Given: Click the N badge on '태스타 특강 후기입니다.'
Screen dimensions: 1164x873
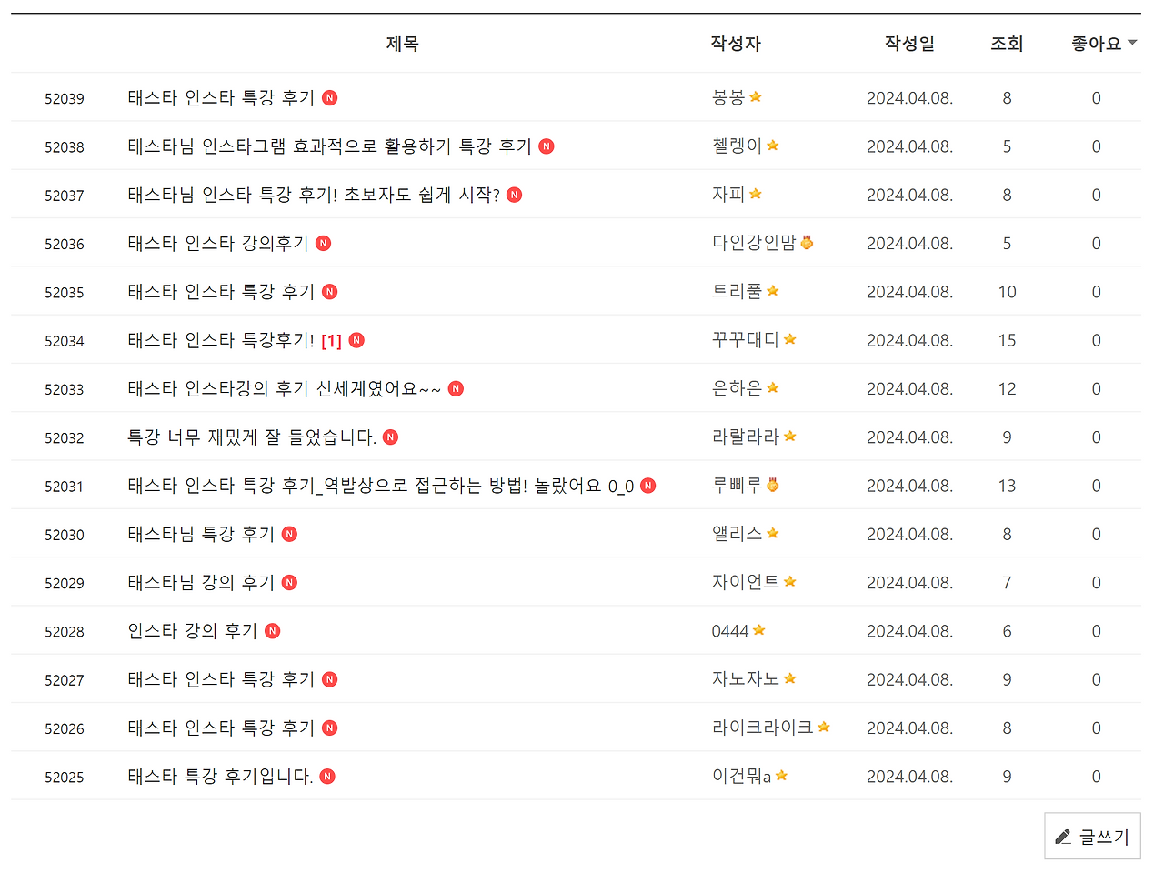Looking at the screenshot, I should (326, 777).
